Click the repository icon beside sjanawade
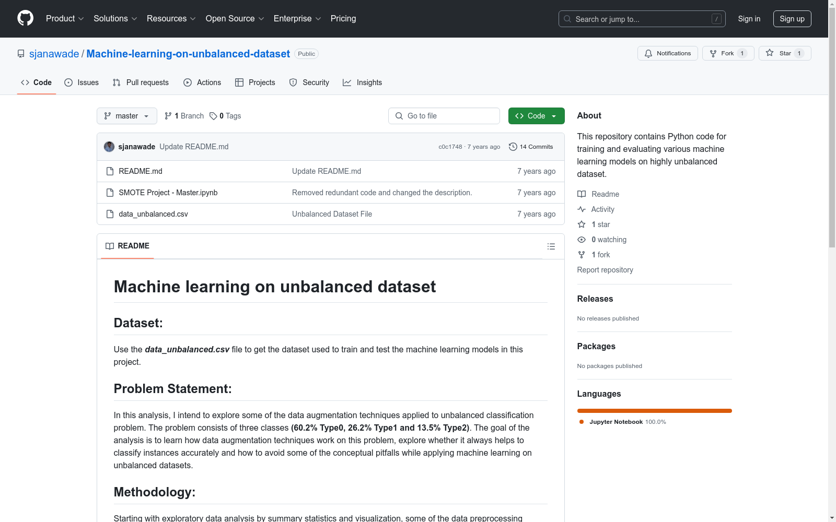This screenshot has height=522, width=836. (21, 54)
